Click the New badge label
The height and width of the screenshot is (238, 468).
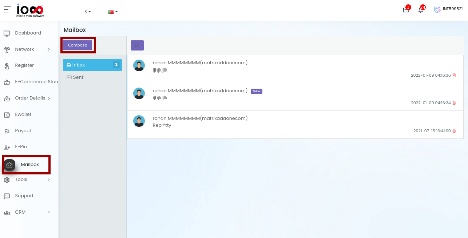257,91
